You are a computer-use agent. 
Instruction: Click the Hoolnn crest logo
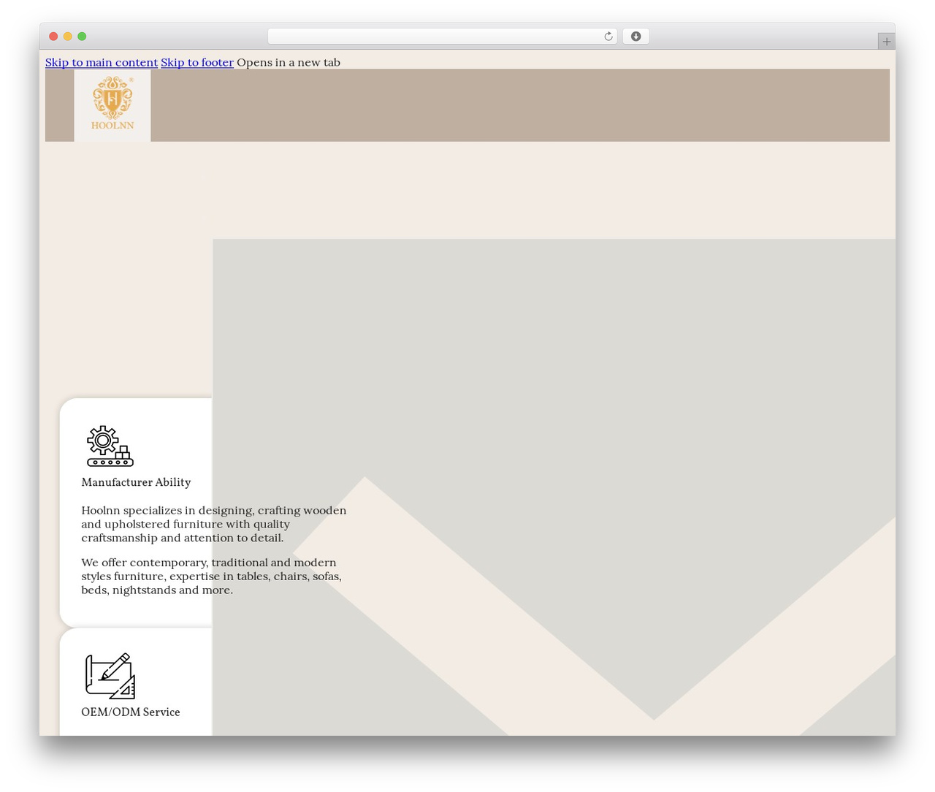[x=112, y=105]
